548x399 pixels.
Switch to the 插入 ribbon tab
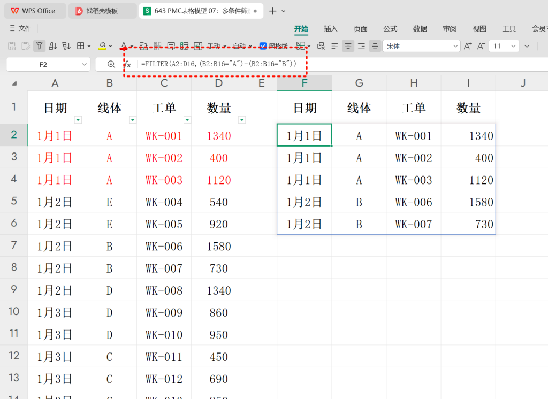[x=331, y=29]
